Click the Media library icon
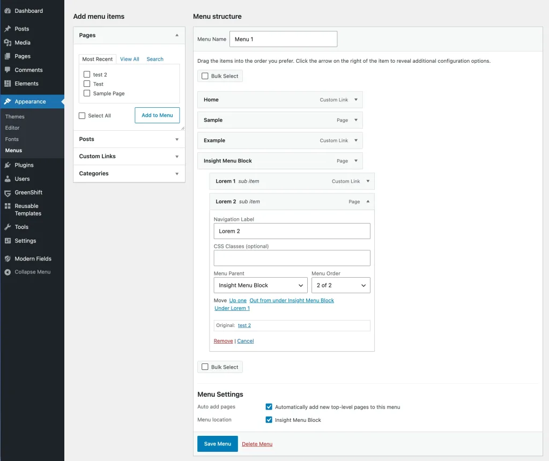The image size is (549, 461). tap(8, 42)
